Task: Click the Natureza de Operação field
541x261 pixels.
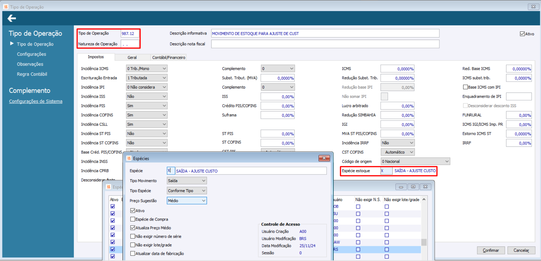Action: (x=130, y=44)
